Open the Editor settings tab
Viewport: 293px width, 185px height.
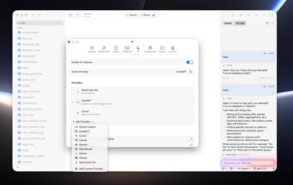coord(116,49)
